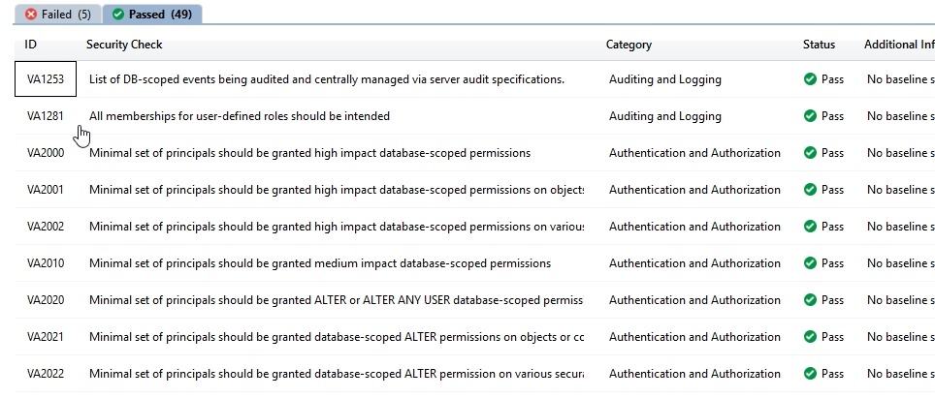Viewport: 935px width, 398px height.
Task: Sort by the Category column header
Action: pyautogui.click(x=629, y=45)
